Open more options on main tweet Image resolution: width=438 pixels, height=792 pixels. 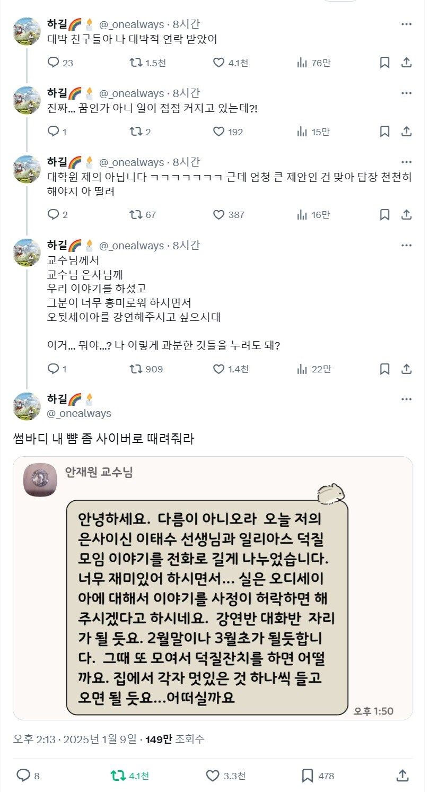click(x=406, y=399)
